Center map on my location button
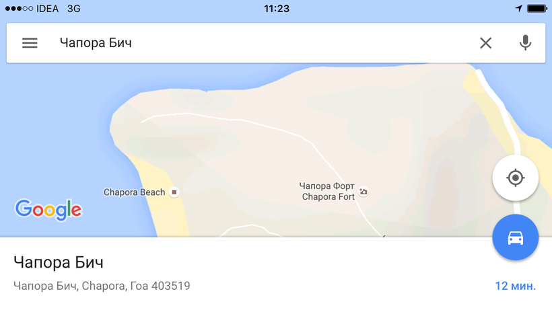 tap(516, 178)
